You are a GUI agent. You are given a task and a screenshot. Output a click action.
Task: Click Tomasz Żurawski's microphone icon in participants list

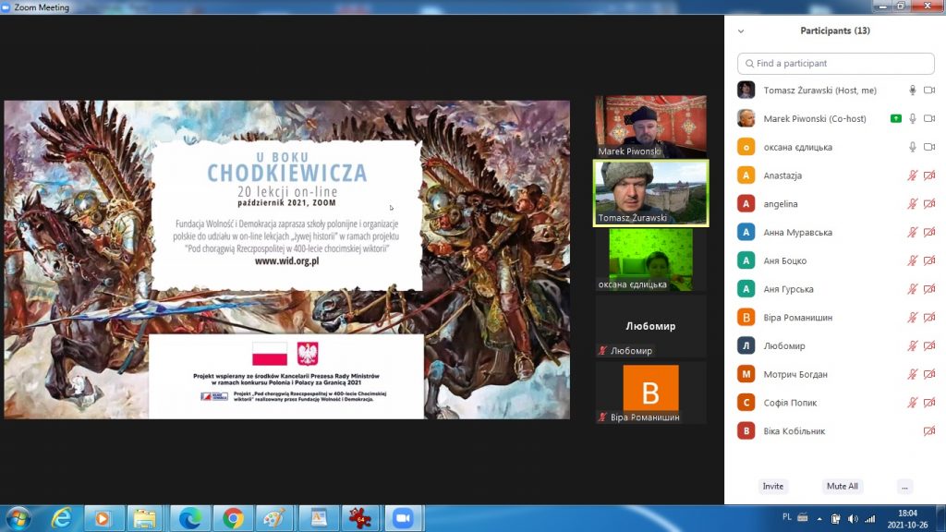(913, 91)
